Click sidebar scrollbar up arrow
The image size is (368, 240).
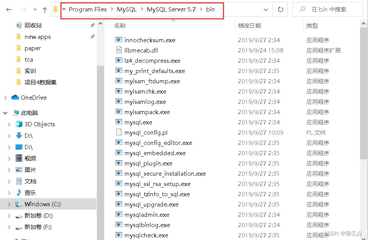point(100,24)
